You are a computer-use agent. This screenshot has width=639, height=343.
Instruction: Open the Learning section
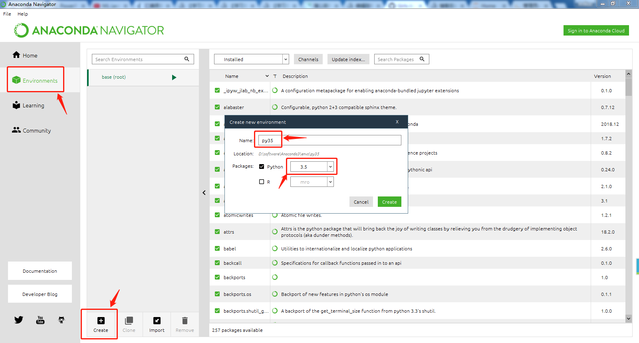(28, 105)
